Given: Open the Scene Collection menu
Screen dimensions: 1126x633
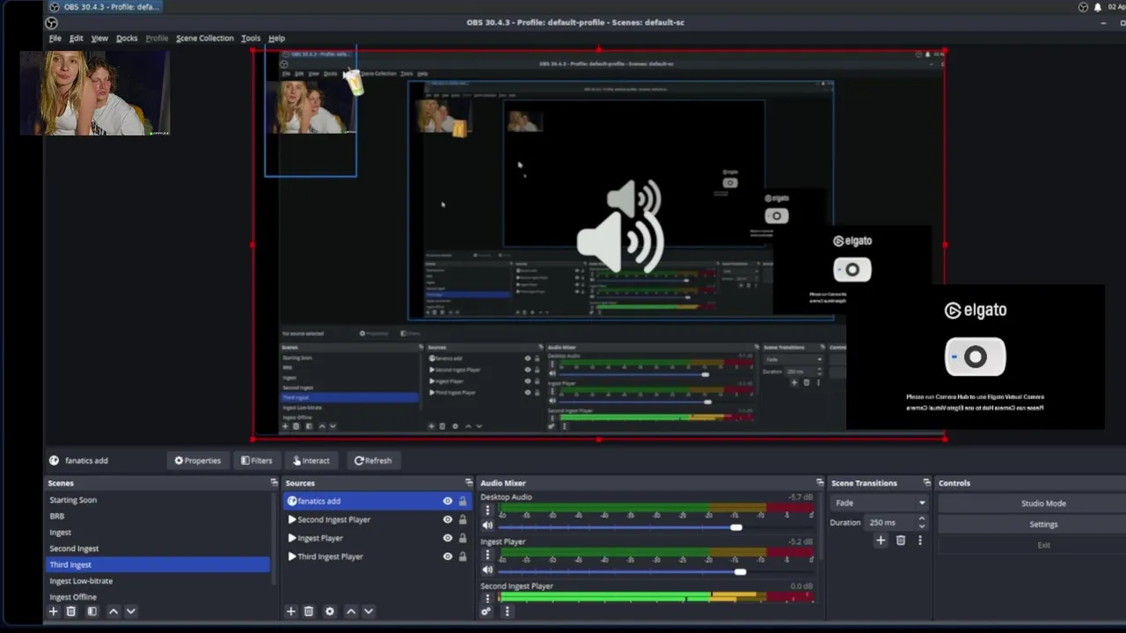Looking at the screenshot, I should click(205, 39).
